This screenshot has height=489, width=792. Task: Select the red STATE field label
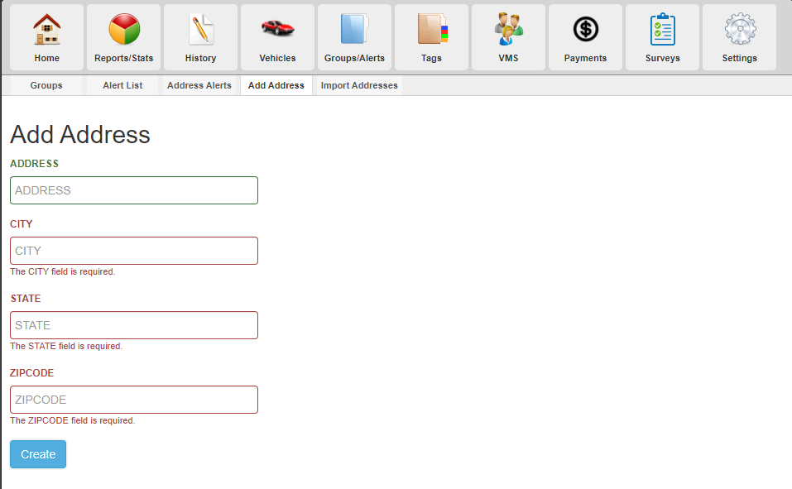coord(26,299)
